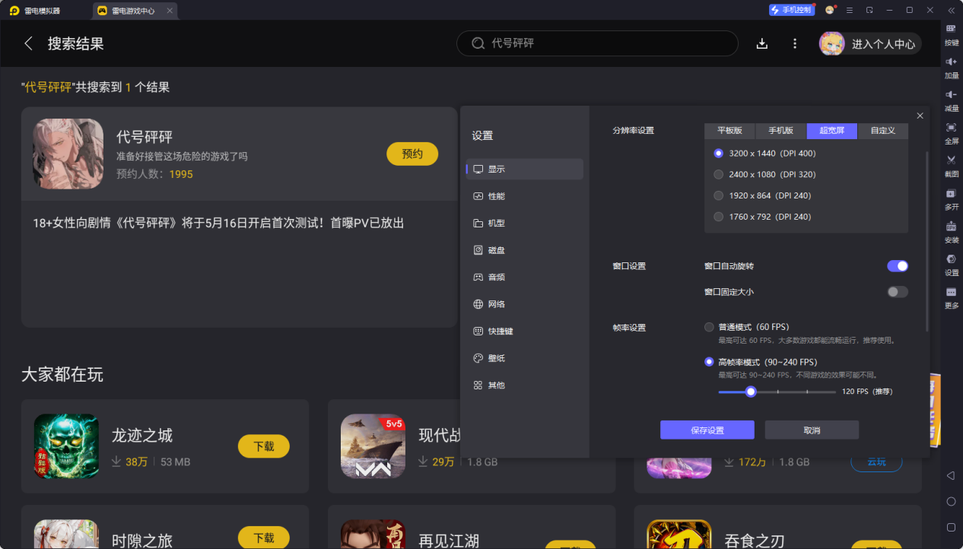The width and height of the screenshot is (963, 549).
Task: Click the search magnifier icon
Action: pos(478,43)
